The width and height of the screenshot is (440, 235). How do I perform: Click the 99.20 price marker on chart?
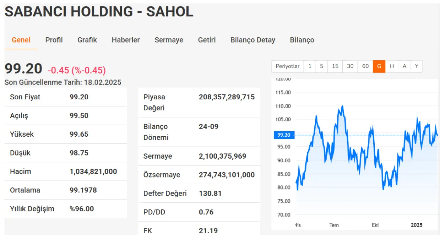point(284,135)
